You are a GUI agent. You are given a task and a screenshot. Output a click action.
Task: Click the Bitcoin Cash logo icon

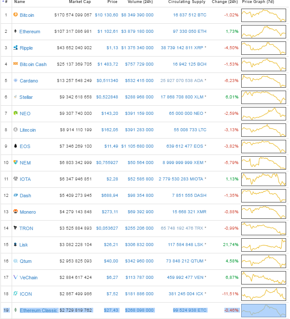(16, 64)
